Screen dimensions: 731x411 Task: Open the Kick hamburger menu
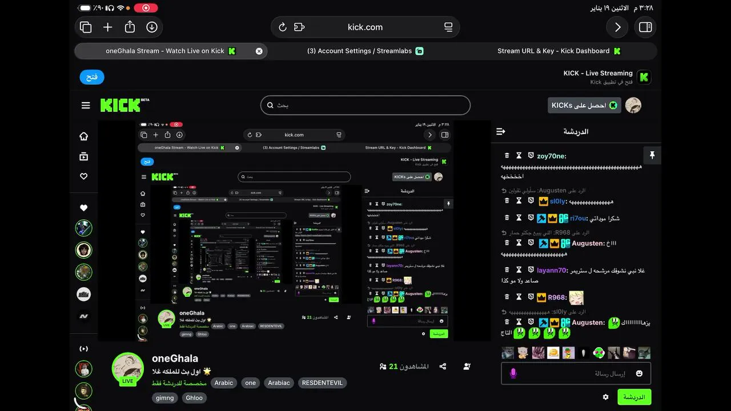tap(86, 105)
